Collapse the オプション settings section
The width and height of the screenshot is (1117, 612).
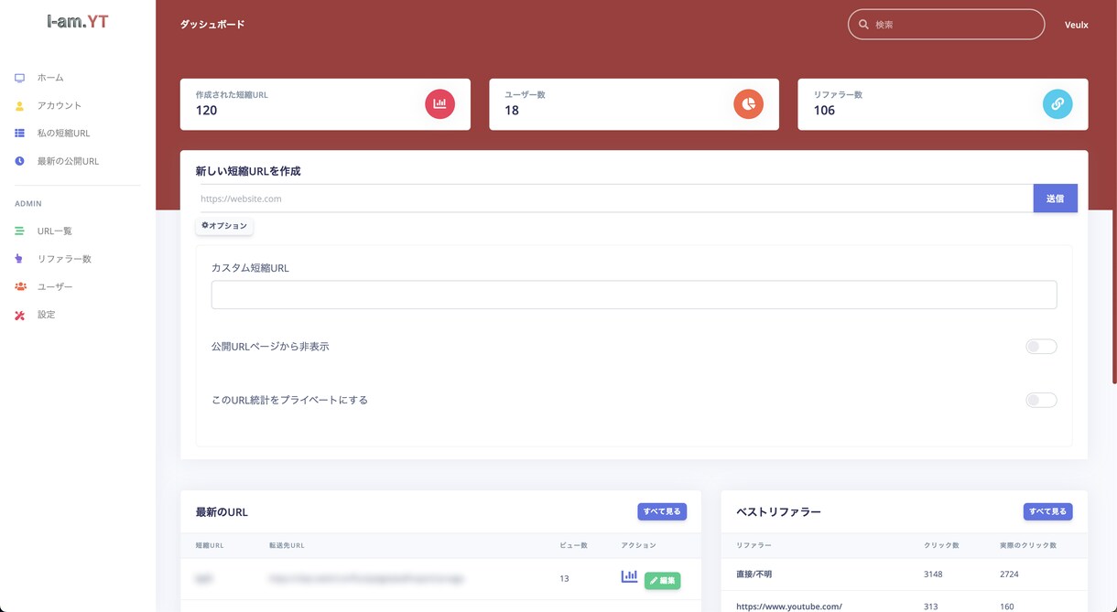pyautogui.click(x=224, y=226)
